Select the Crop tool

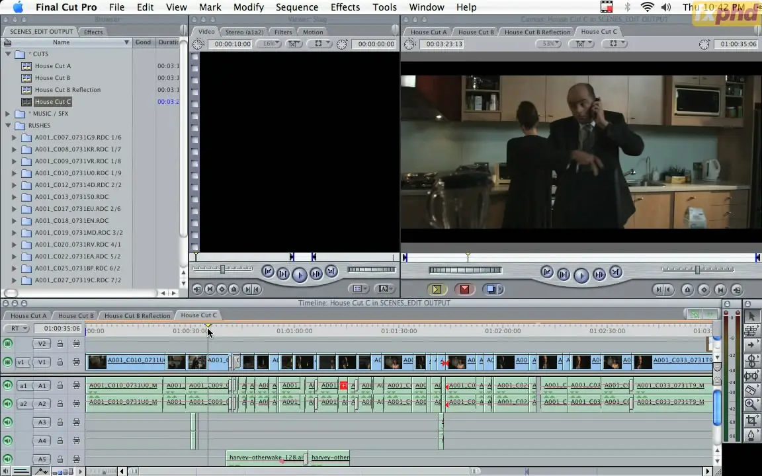pos(752,420)
